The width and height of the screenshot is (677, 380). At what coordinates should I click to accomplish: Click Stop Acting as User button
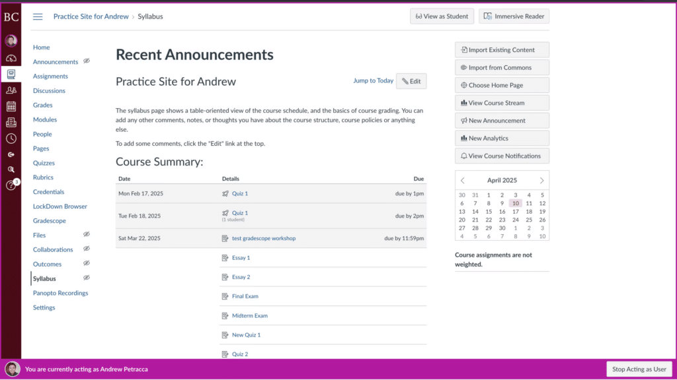tap(639, 369)
